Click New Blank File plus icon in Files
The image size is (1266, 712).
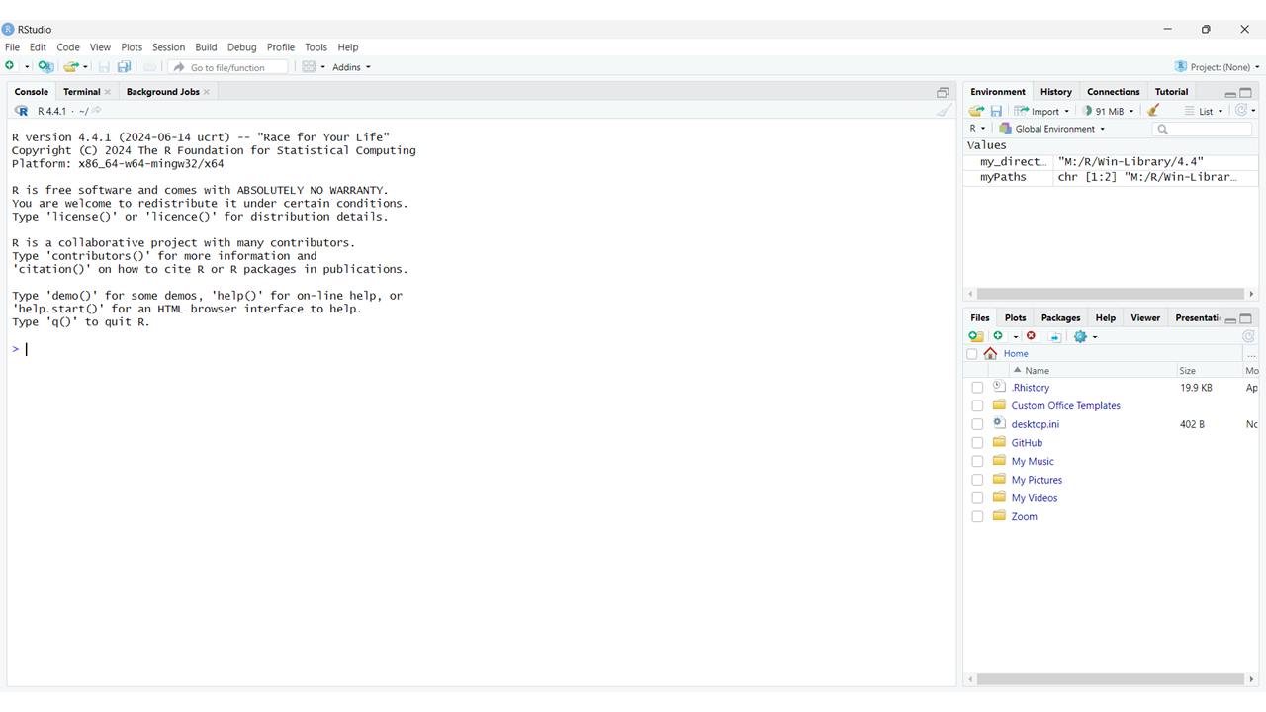[999, 336]
